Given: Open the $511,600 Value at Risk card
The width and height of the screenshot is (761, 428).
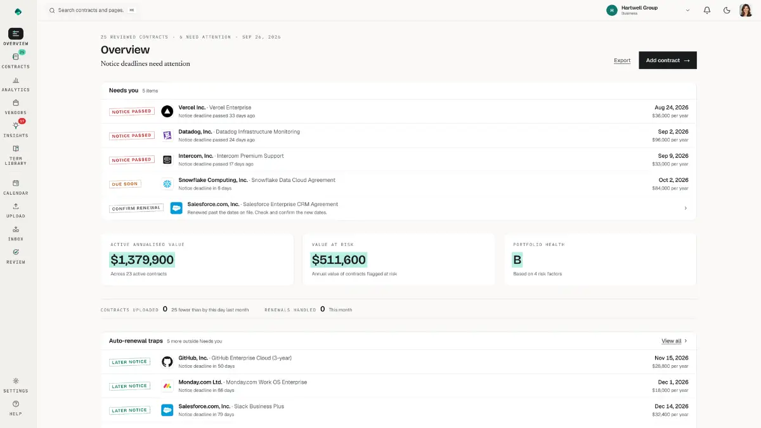Looking at the screenshot, I should coord(399,259).
